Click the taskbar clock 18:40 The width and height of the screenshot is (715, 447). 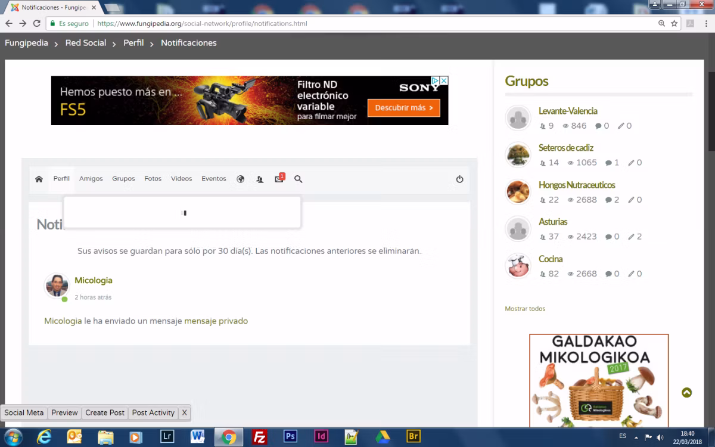pos(688,433)
